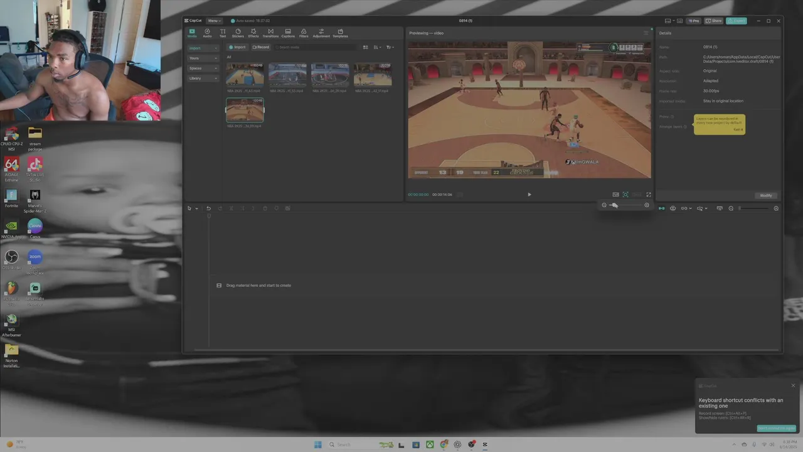Open the CapCut Menu dropdown
Image resolution: width=803 pixels, height=452 pixels.
pos(214,21)
